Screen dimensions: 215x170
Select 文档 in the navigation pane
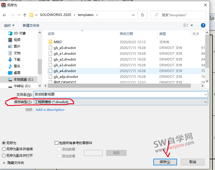click(x=14, y=53)
